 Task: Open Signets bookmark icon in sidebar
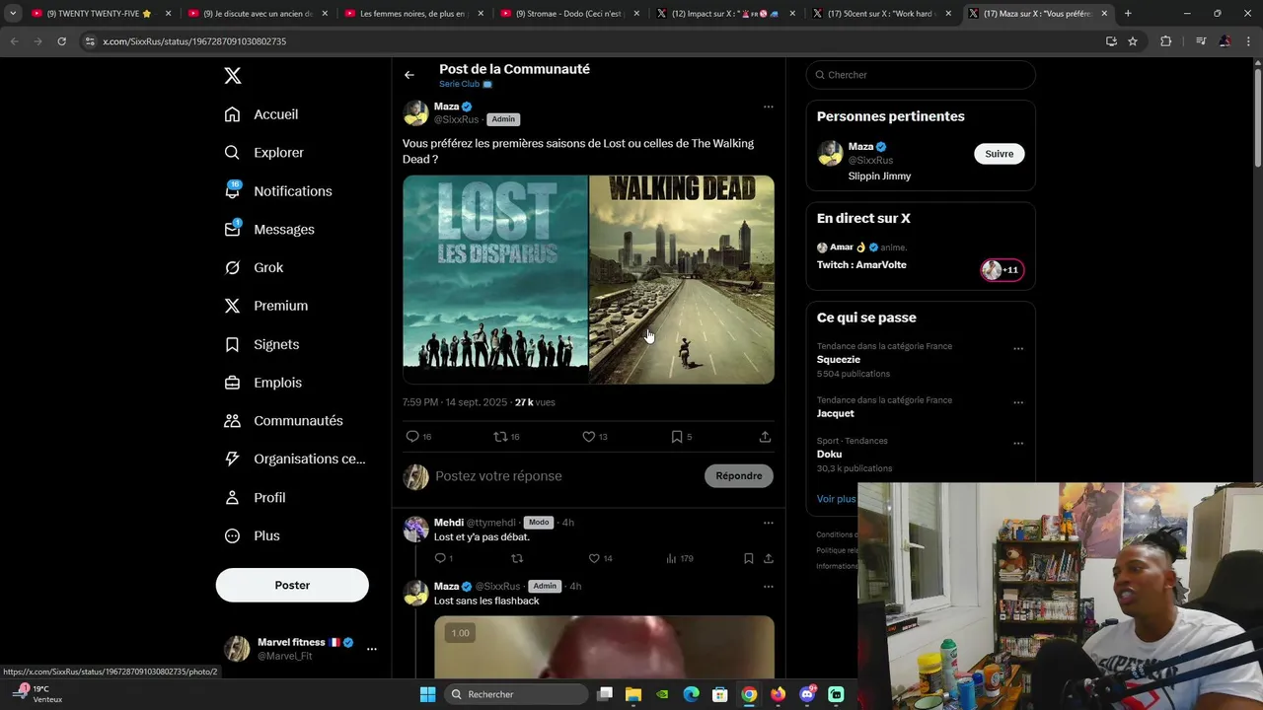(232, 344)
